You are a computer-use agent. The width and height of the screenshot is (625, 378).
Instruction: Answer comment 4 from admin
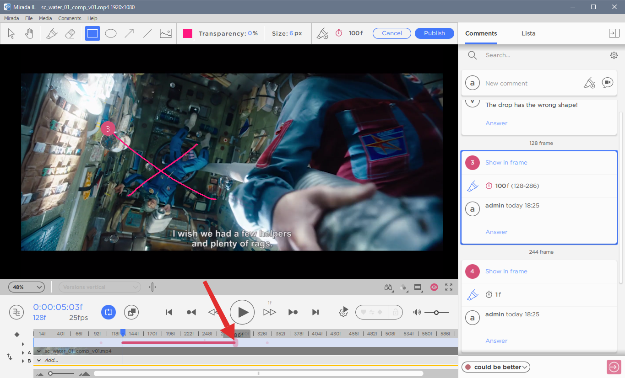[496, 341]
